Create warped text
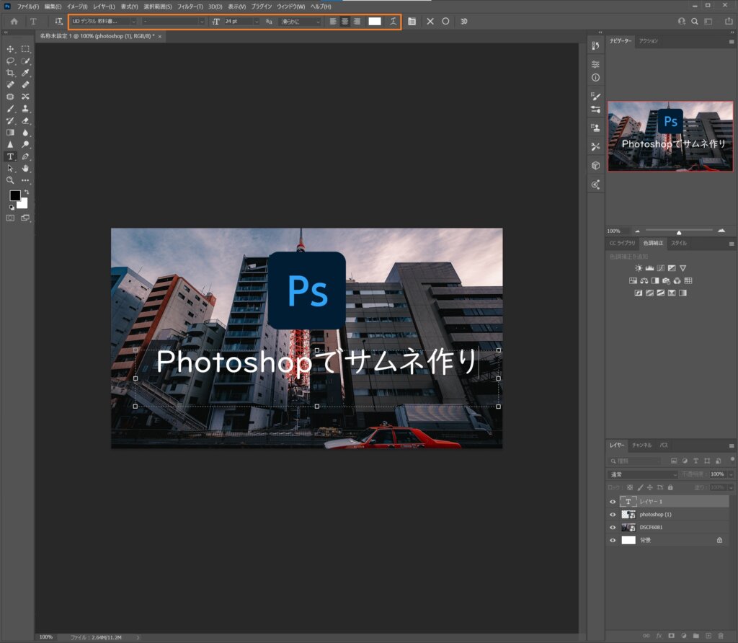 [393, 21]
